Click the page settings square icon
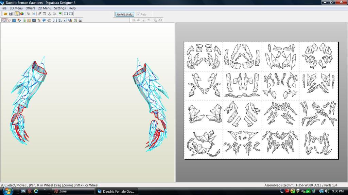 click(75, 20)
